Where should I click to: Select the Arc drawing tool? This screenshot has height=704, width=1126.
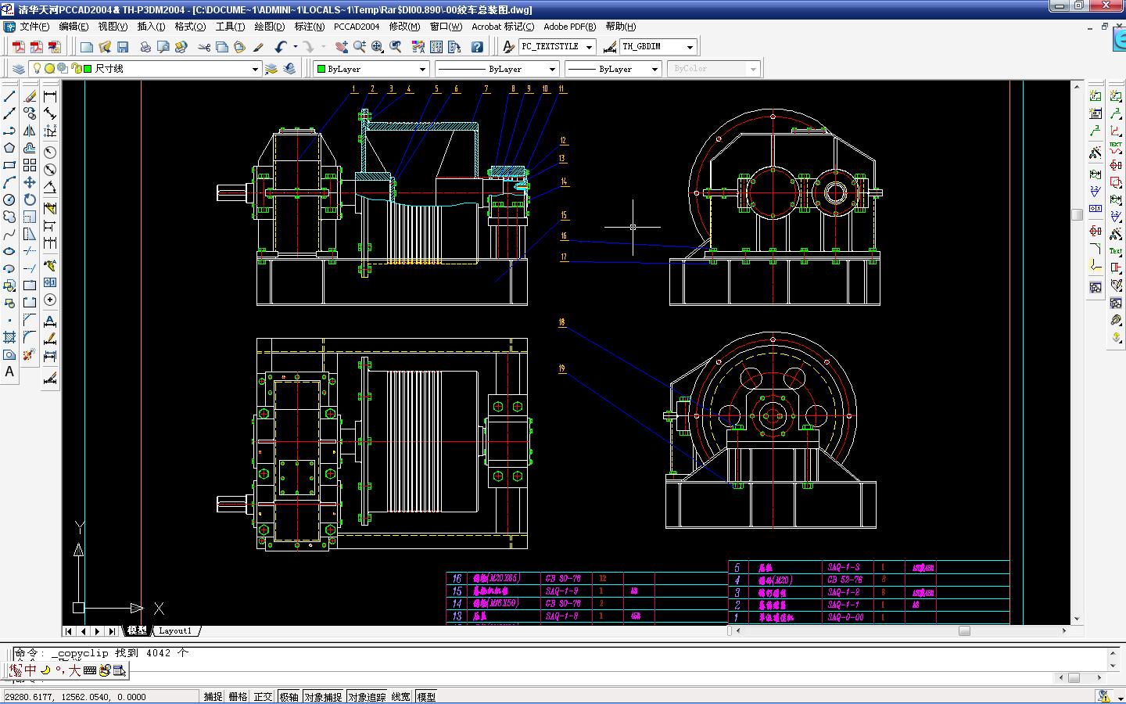pyautogui.click(x=9, y=182)
